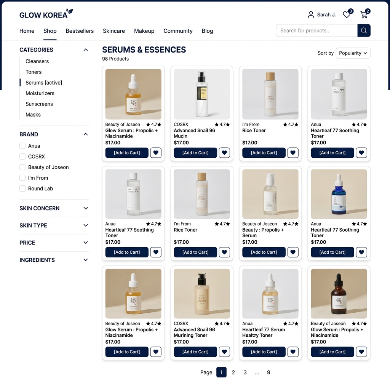Open the Skincare menu item
The height and width of the screenshot is (390, 390).
click(x=114, y=31)
